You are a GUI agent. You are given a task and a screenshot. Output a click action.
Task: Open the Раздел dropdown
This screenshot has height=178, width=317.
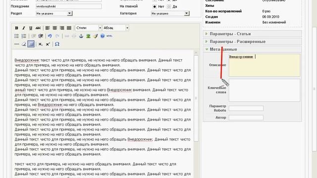[x=54, y=13]
